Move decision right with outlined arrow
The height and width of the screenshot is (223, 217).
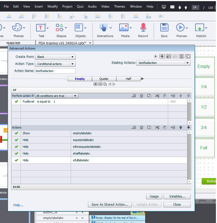click(114, 84)
